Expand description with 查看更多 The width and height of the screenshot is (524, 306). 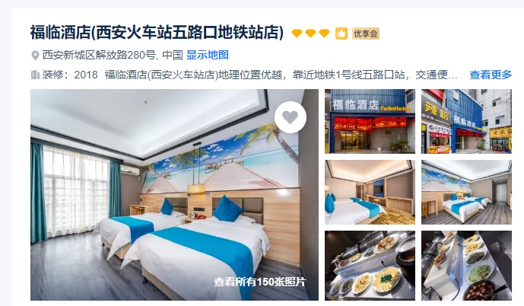point(491,75)
